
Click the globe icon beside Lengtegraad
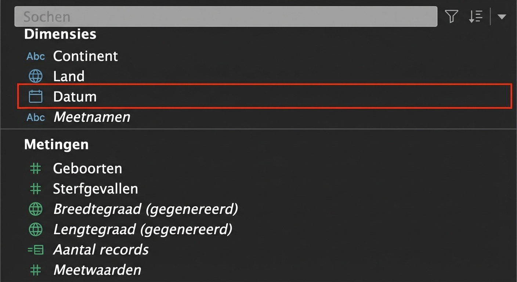[36, 229]
